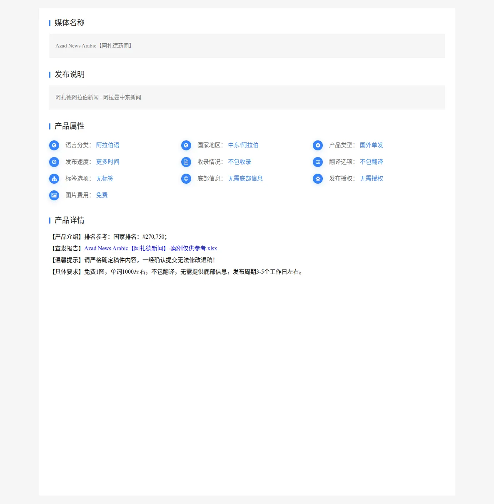Viewport: 494px width, 504px height.
Task: Click the 不包收录 indexing value
Action: click(x=240, y=162)
